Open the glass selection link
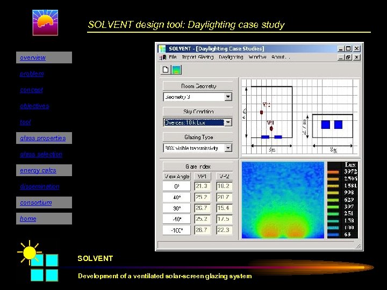Image resolution: width=387 pixels, height=290 pixels. pyautogui.click(x=41, y=154)
